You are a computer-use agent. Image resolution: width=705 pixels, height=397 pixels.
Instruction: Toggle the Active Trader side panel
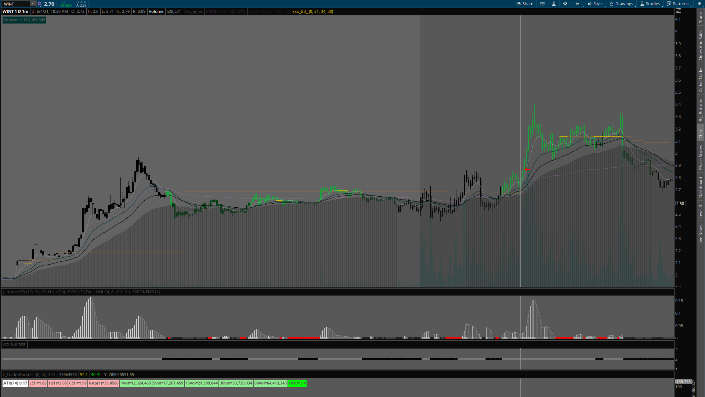701,79
